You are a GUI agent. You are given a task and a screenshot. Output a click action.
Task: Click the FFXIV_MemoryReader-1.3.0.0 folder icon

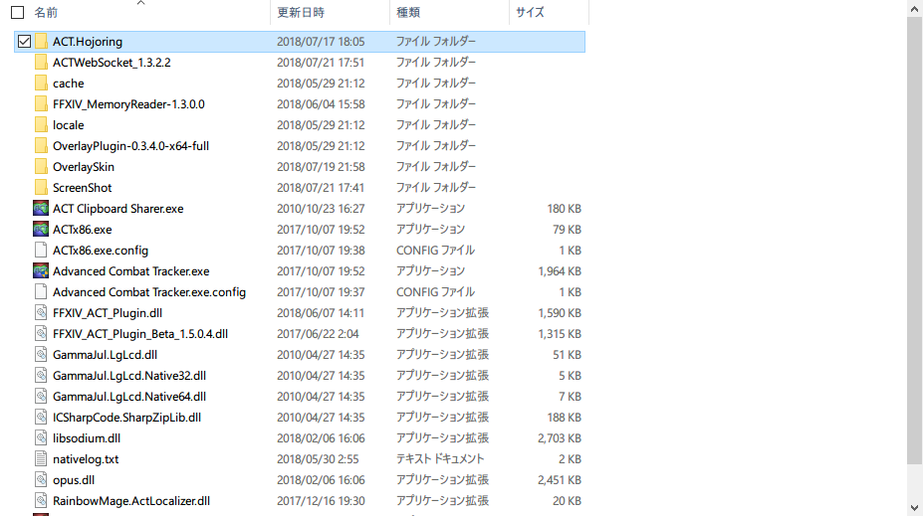41,104
